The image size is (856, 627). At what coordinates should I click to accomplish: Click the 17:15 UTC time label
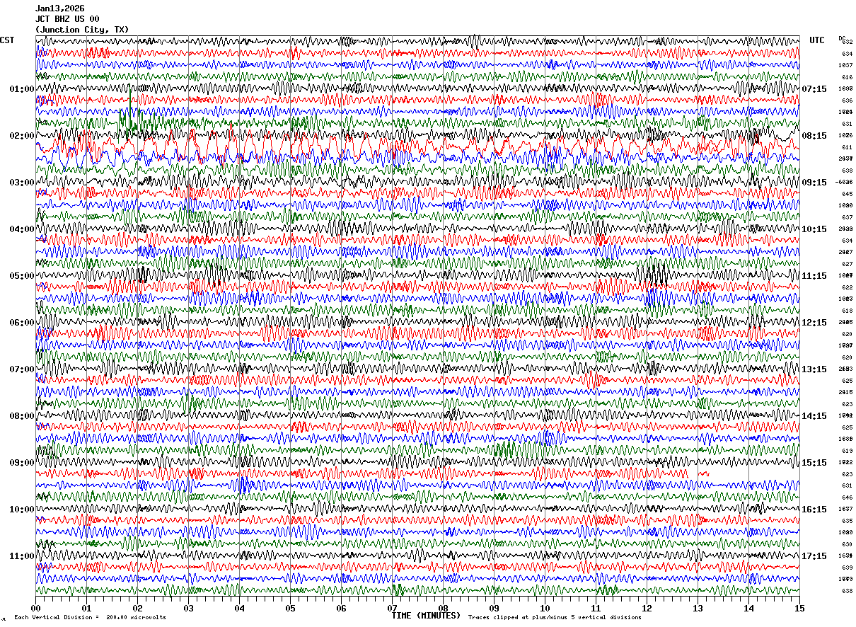pos(814,556)
